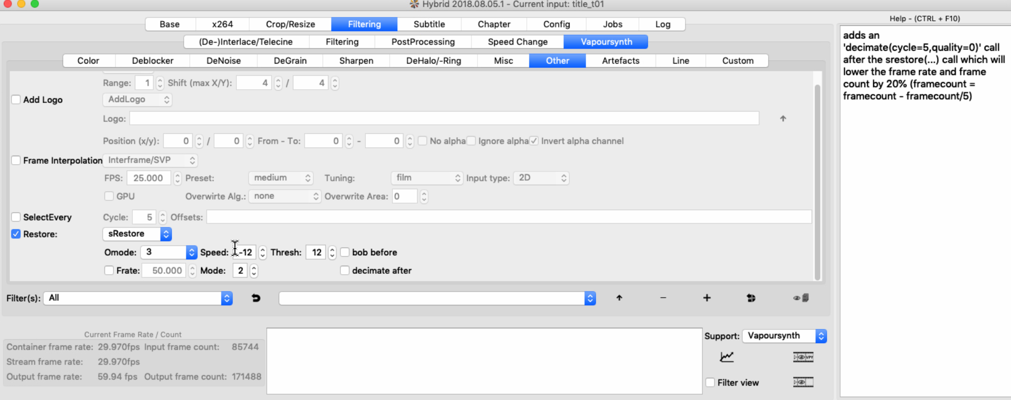1011x400 pixels.
Task: Open the graph icon under Support
Action: coord(727,357)
